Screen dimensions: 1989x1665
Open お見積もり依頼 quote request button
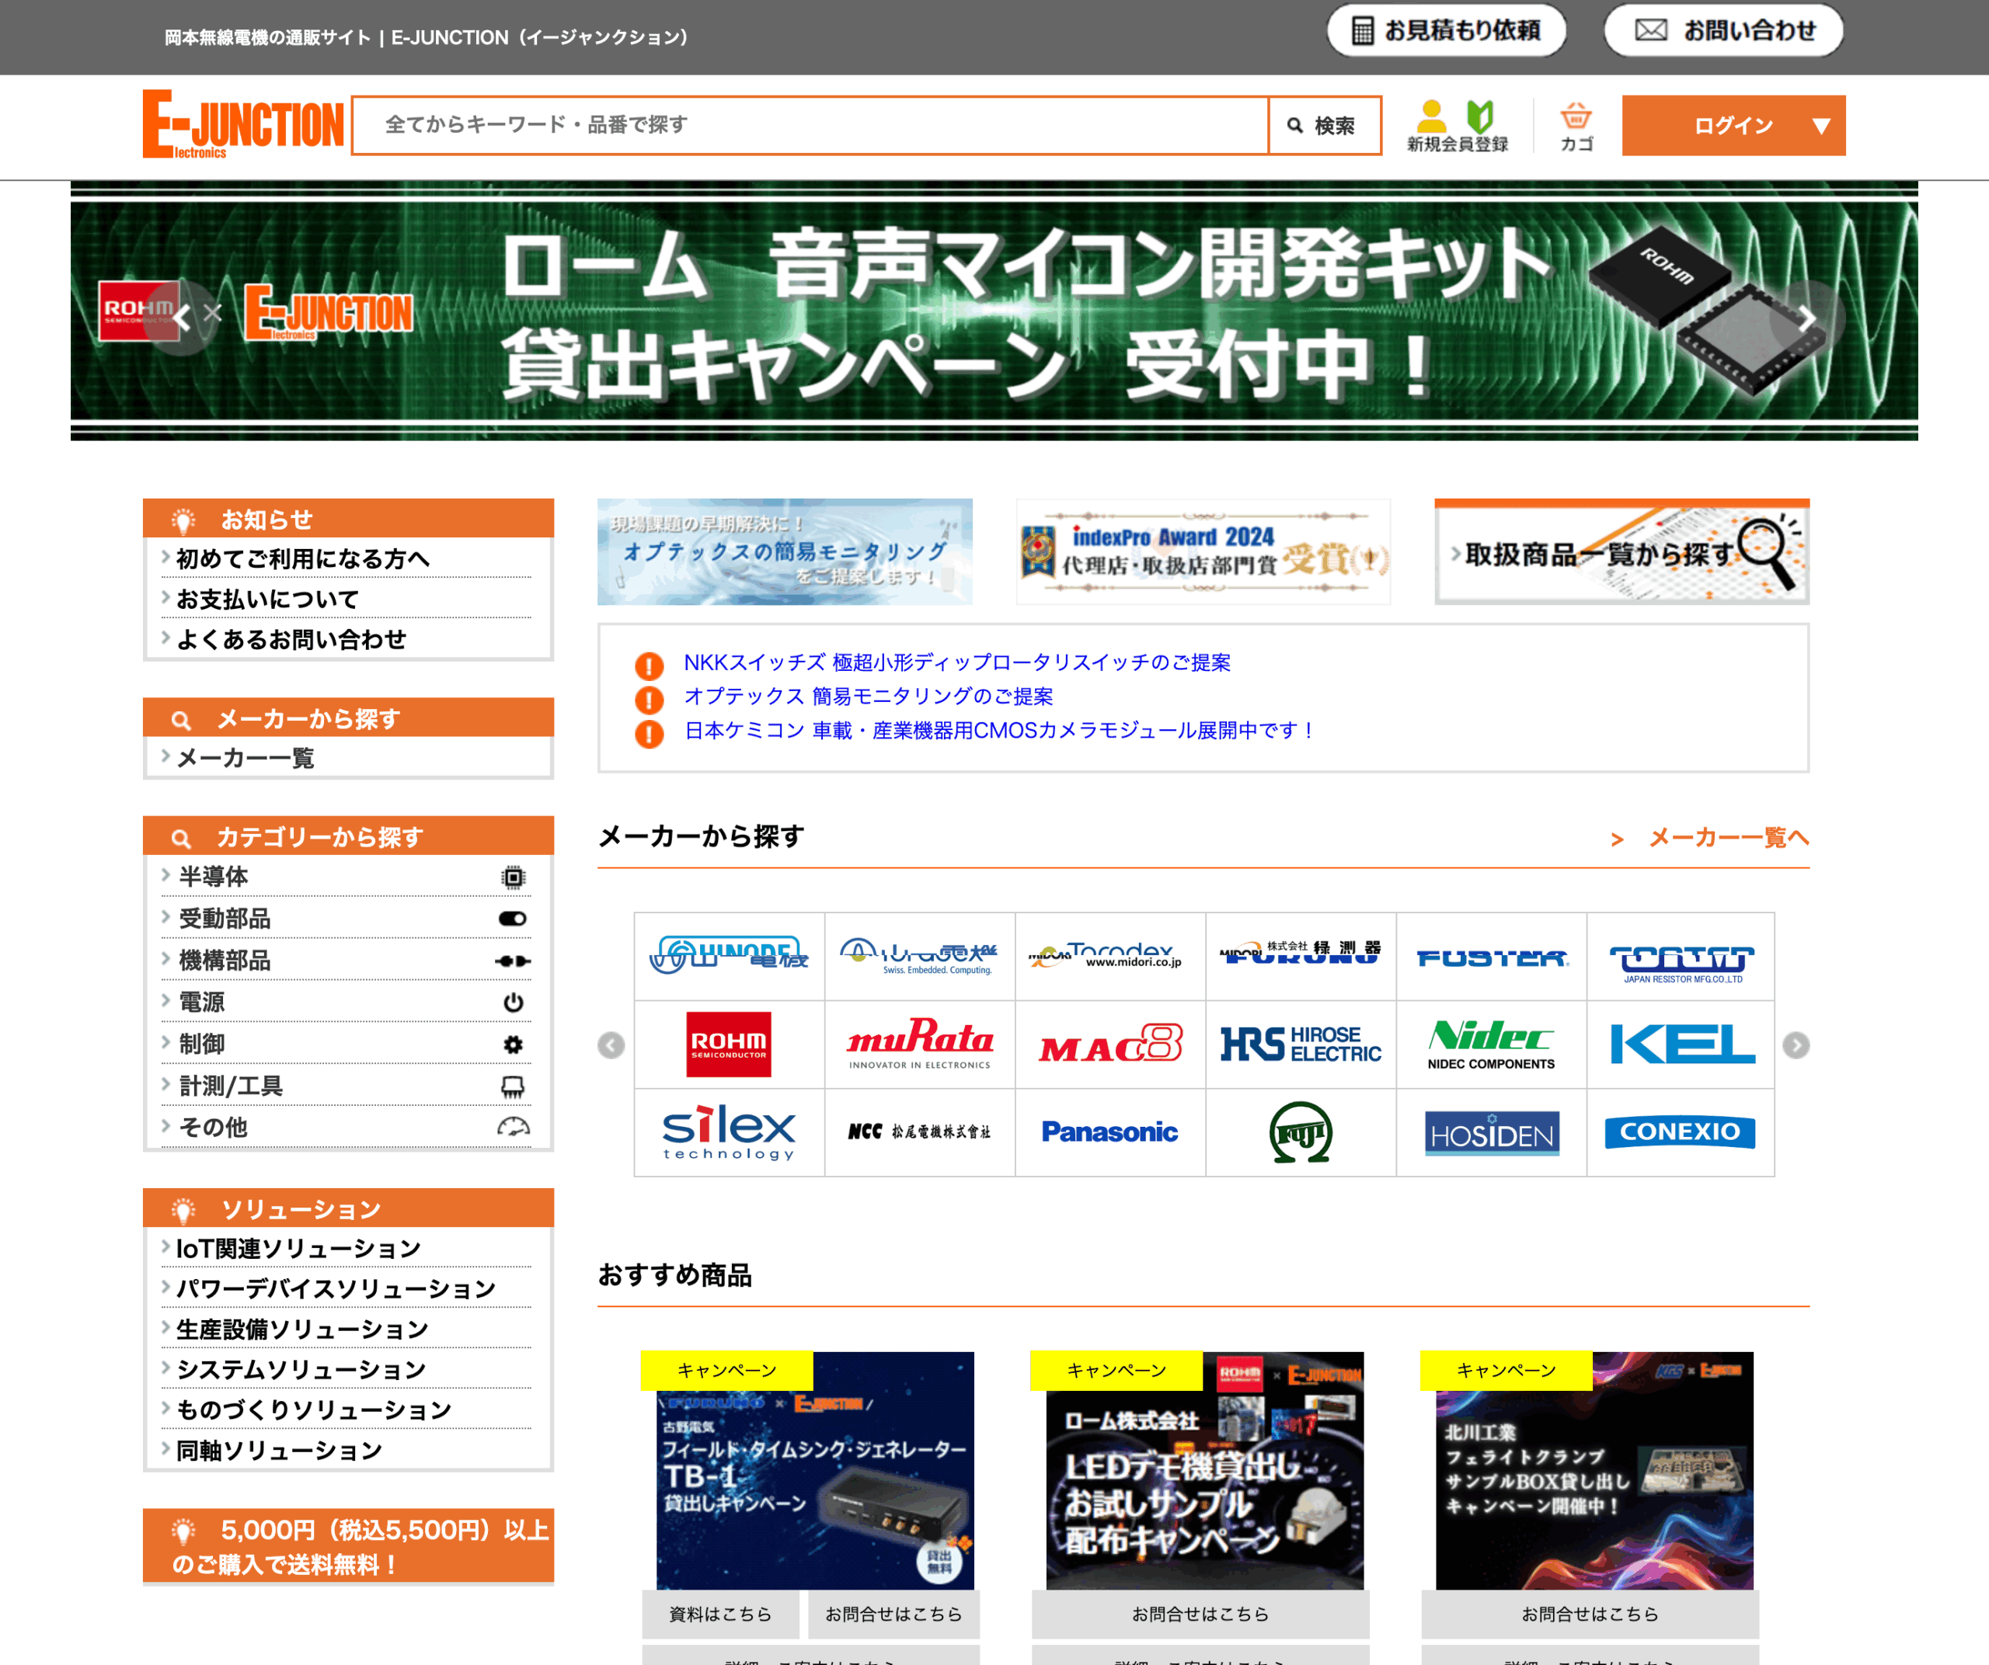(1446, 30)
